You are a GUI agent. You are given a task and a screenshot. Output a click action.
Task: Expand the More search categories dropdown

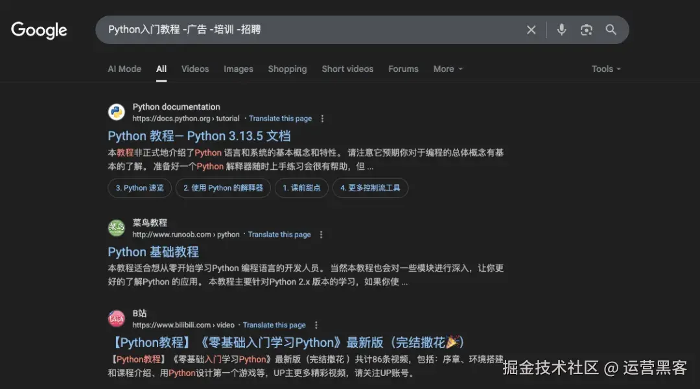[x=447, y=69]
